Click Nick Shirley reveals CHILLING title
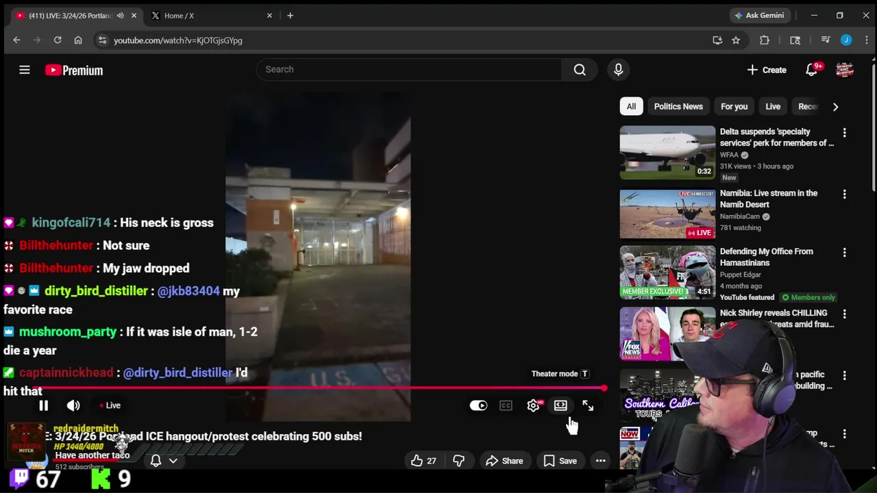Viewport: 877px width, 493px height. pyautogui.click(x=777, y=318)
